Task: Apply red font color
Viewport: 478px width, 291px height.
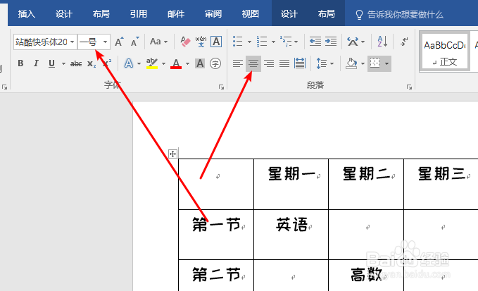Action: [176, 63]
